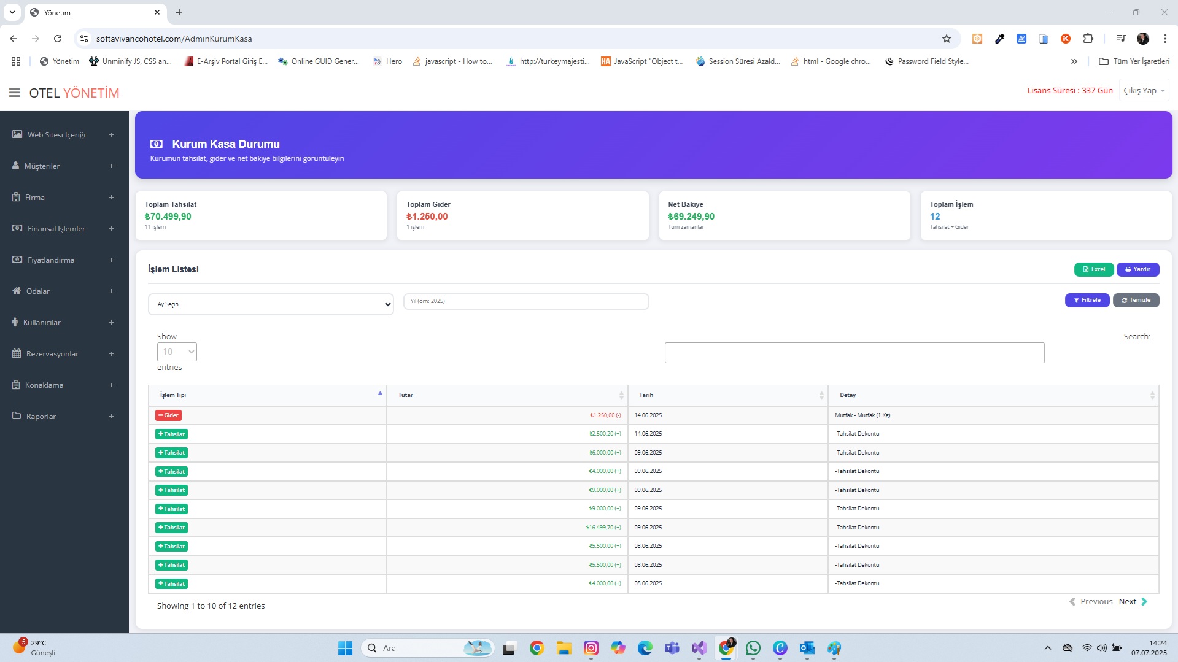The height and width of the screenshot is (662, 1178).
Task: Open a new browser tab
Action: (x=179, y=12)
